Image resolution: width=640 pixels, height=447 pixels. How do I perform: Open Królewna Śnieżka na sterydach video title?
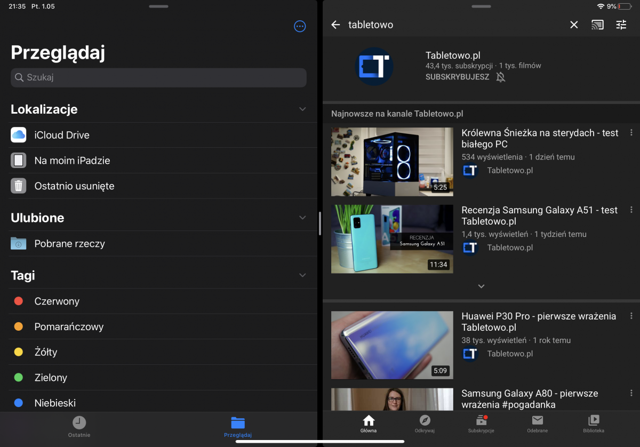point(540,138)
